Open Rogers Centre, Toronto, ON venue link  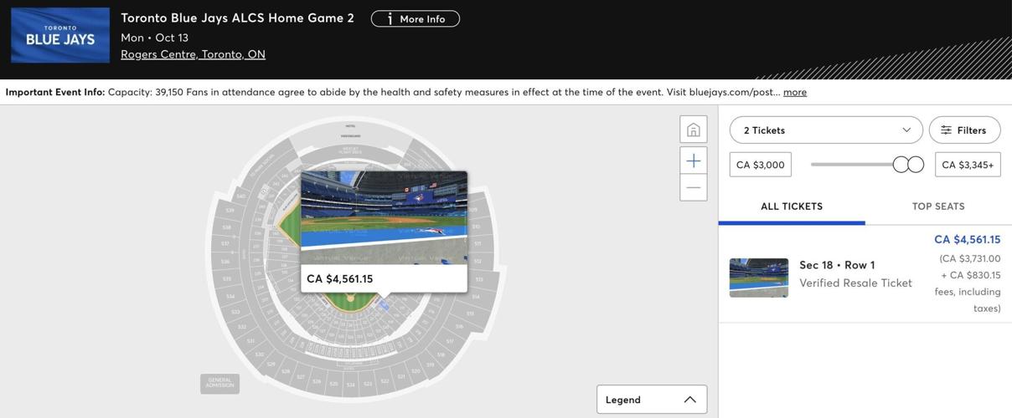[x=193, y=54]
